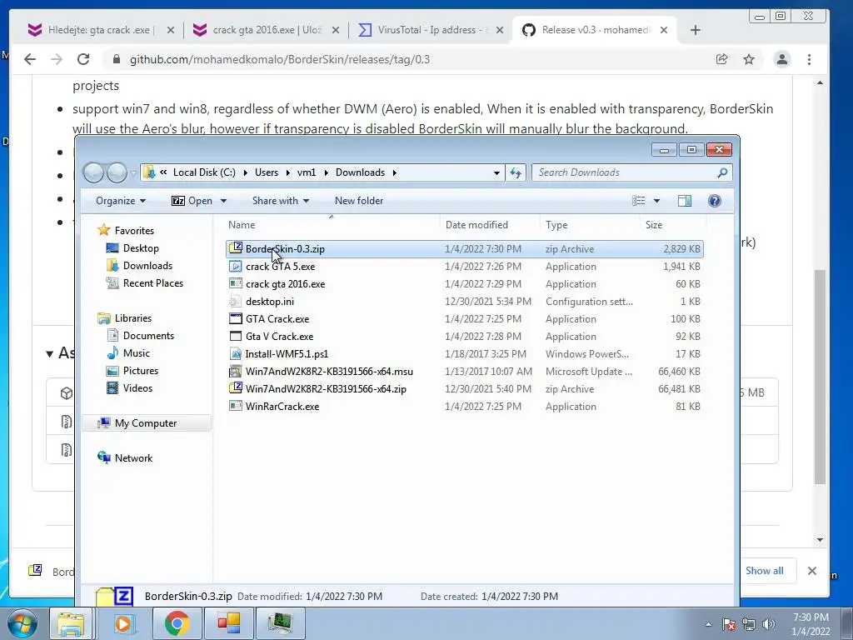Open Action Center flag icon
853x640 pixels.
(x=729, y=624)
